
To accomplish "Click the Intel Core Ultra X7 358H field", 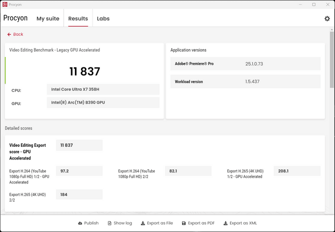I will pyautogui.click(x=103, y=89).
